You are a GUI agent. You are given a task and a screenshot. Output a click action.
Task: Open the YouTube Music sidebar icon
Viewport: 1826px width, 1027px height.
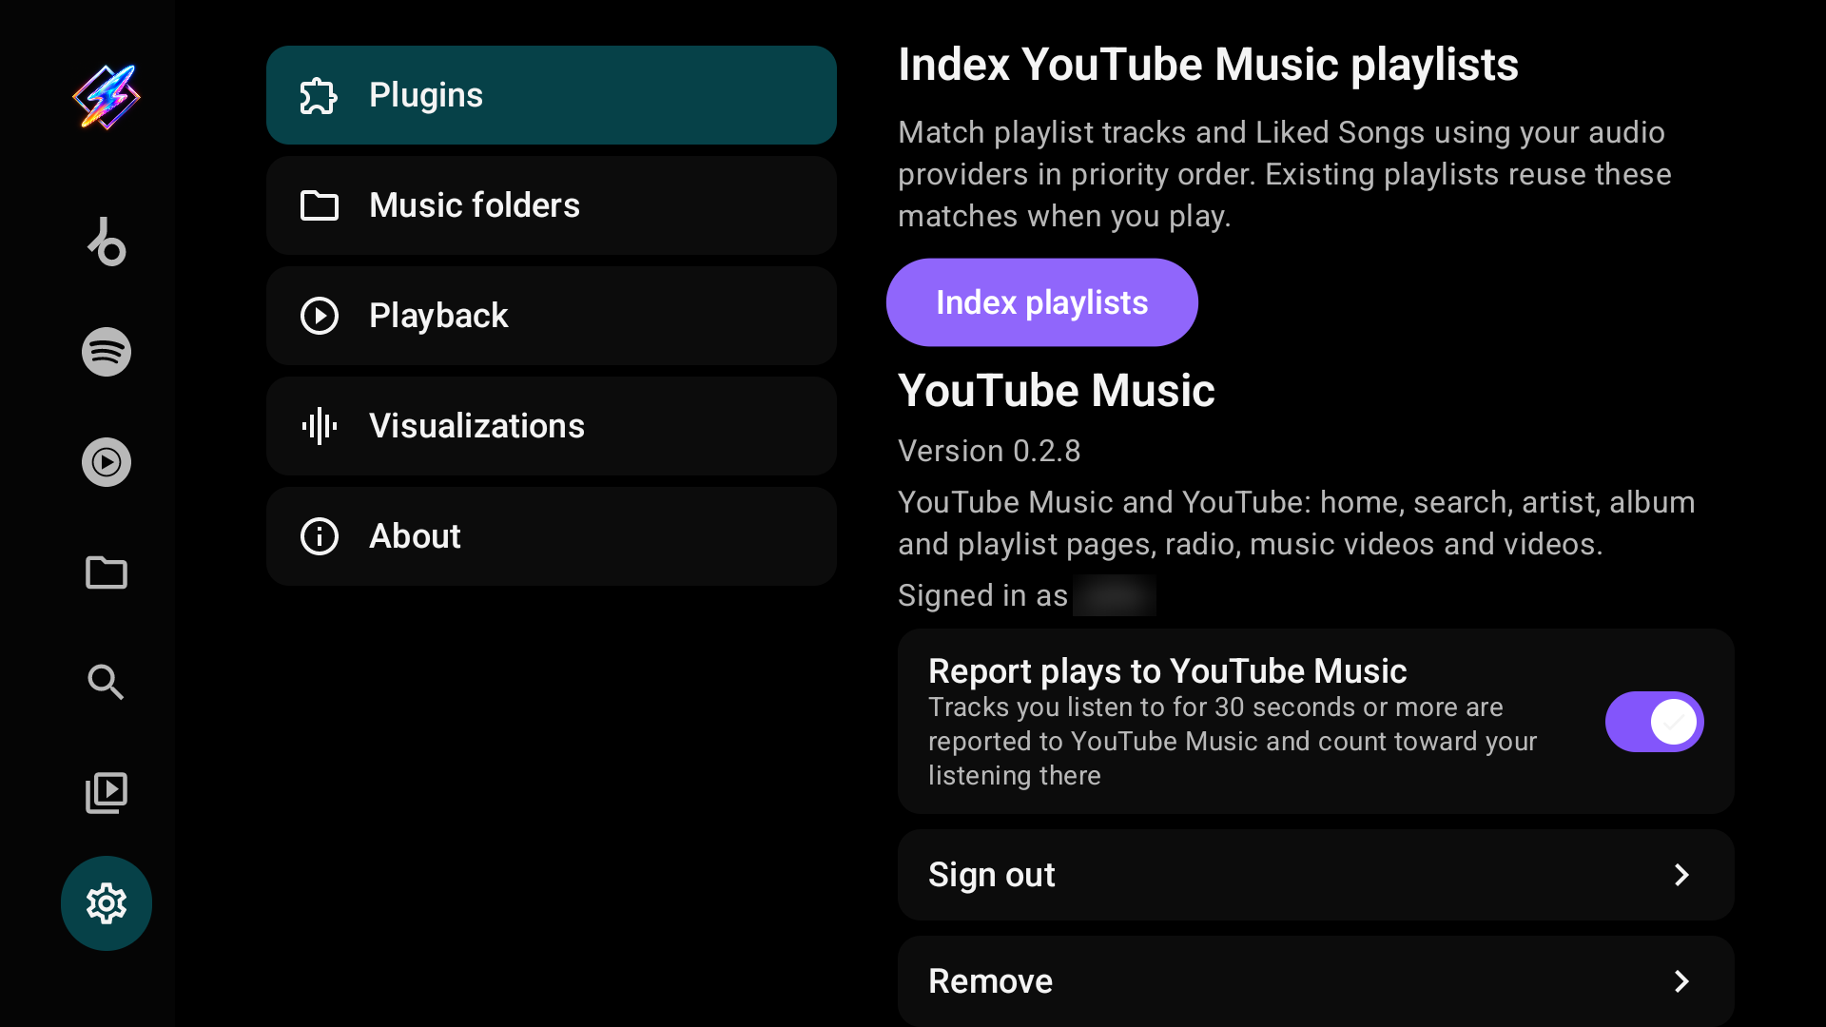coord(107,462)
